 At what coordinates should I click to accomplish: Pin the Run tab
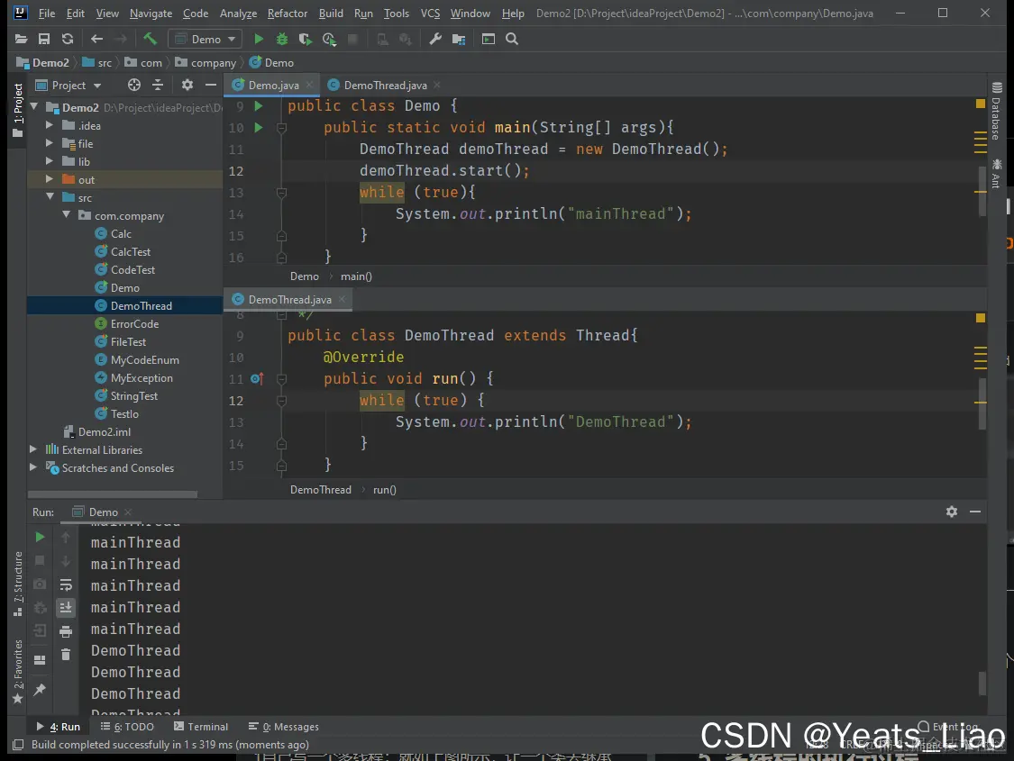(x=40, y=689)
